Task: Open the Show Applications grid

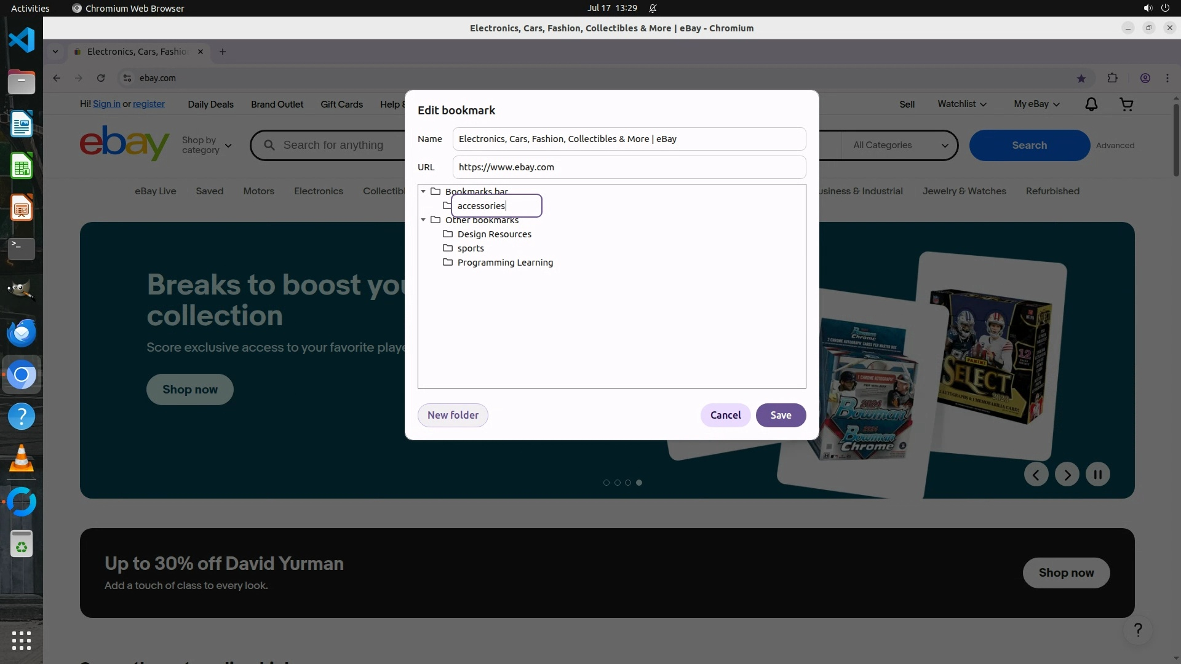Action: coord(22,640)
